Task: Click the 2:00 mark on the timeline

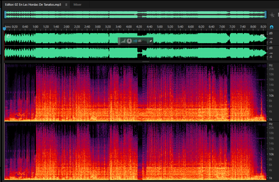Action: pos(67,27)
